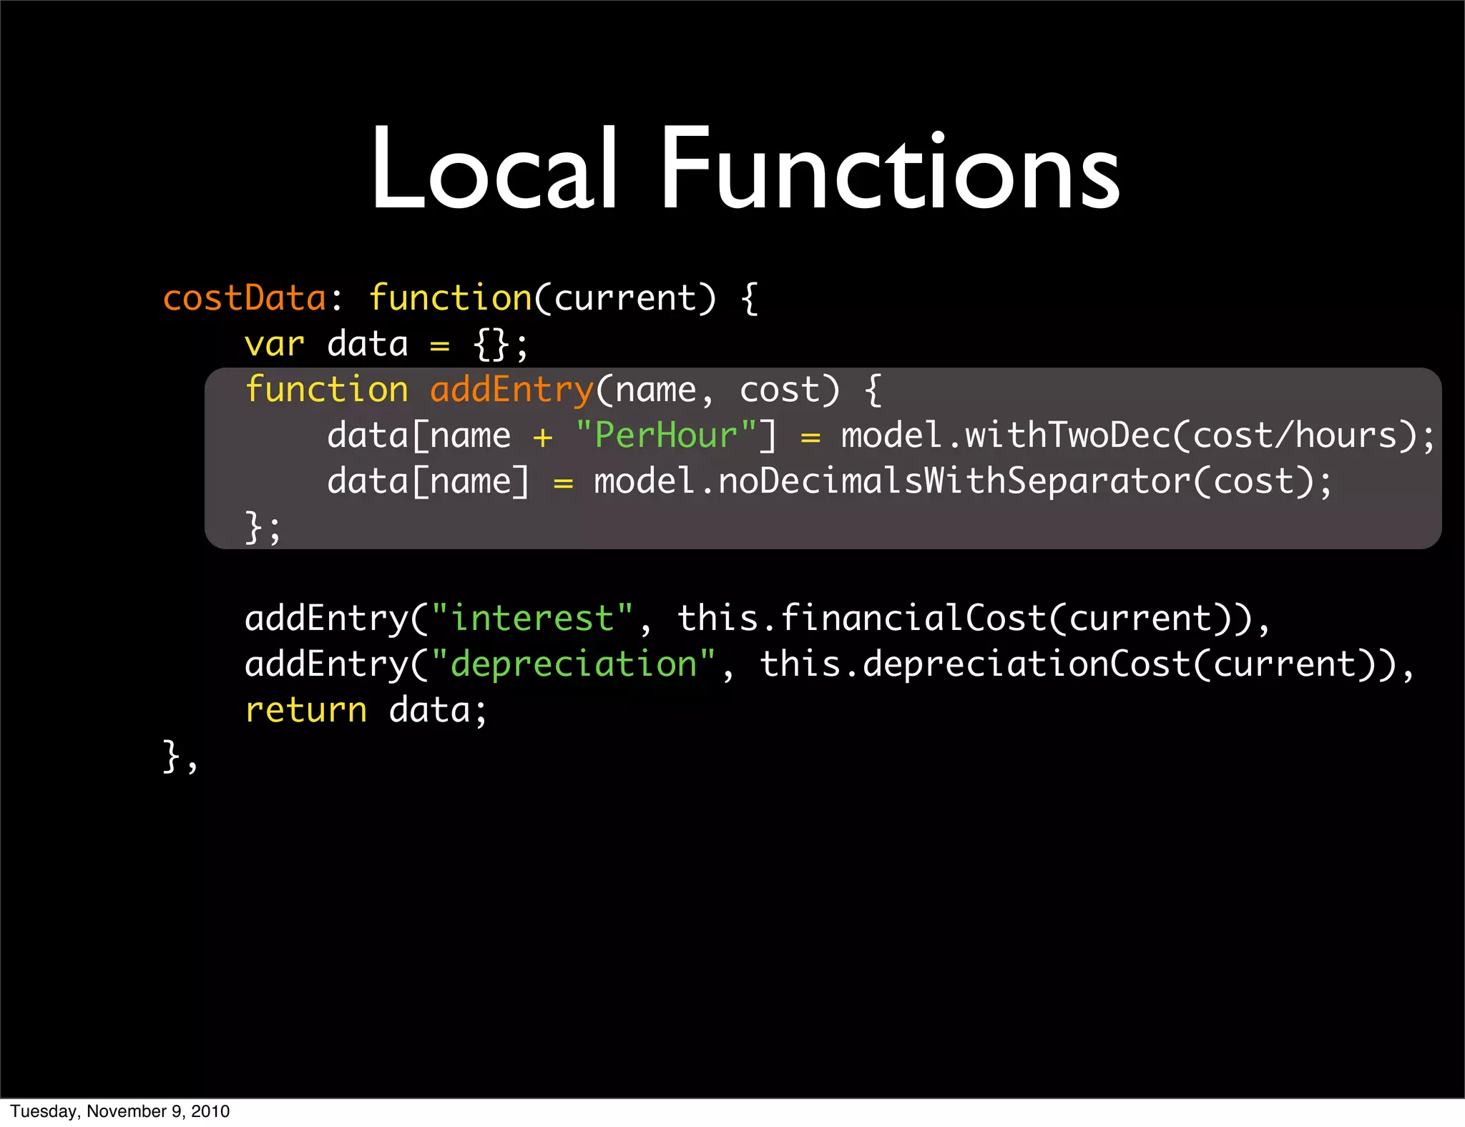The width and height of the screenshot is (1465, 1127).
Task: Click 'data[name]' on the third highlighted line
Action: [428, 482]
